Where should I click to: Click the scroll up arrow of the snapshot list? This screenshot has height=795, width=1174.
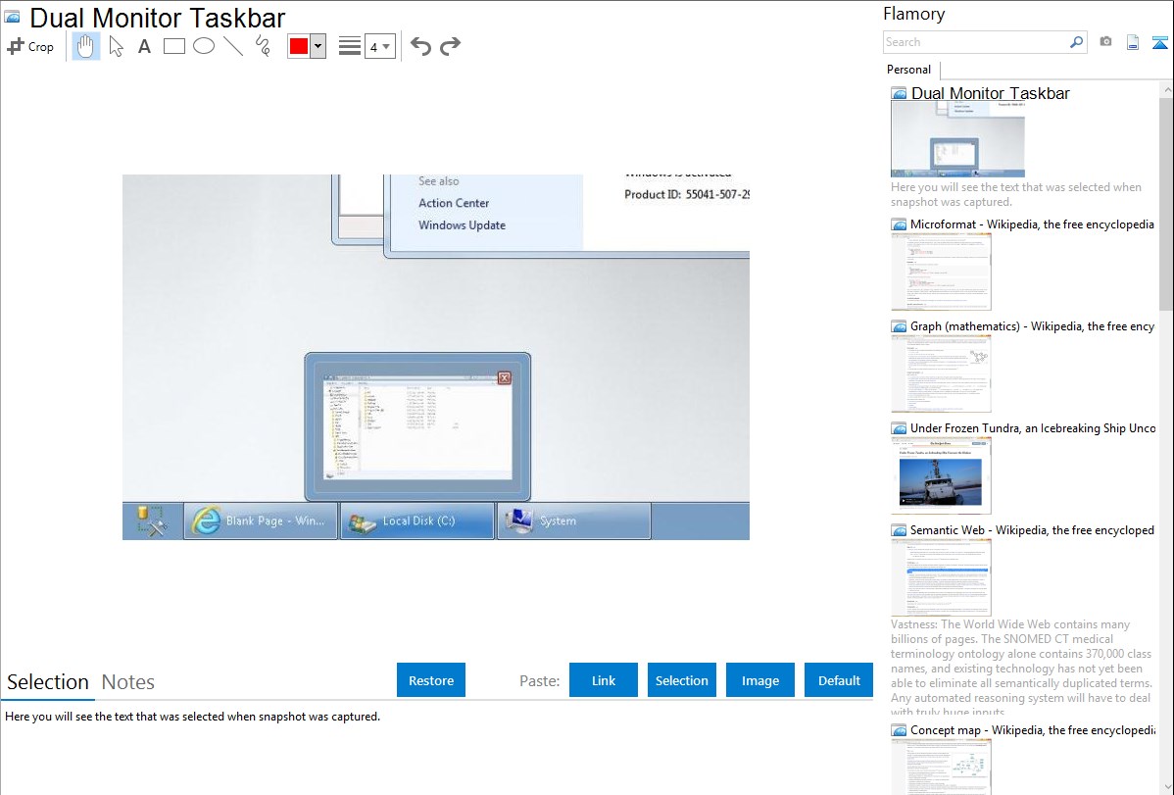tap(1166, 89)
